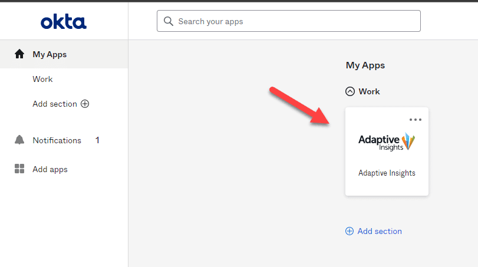Click the Add apps grid icon
The image size is (478, 267).
click(19, 169)
